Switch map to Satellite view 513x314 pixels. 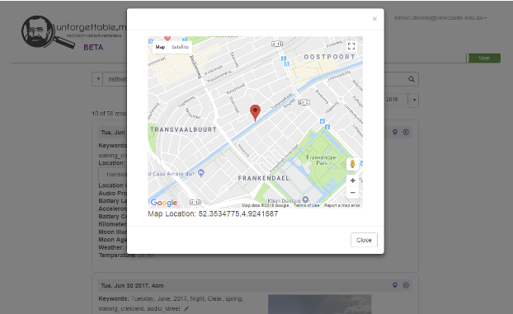coord(180,47)
